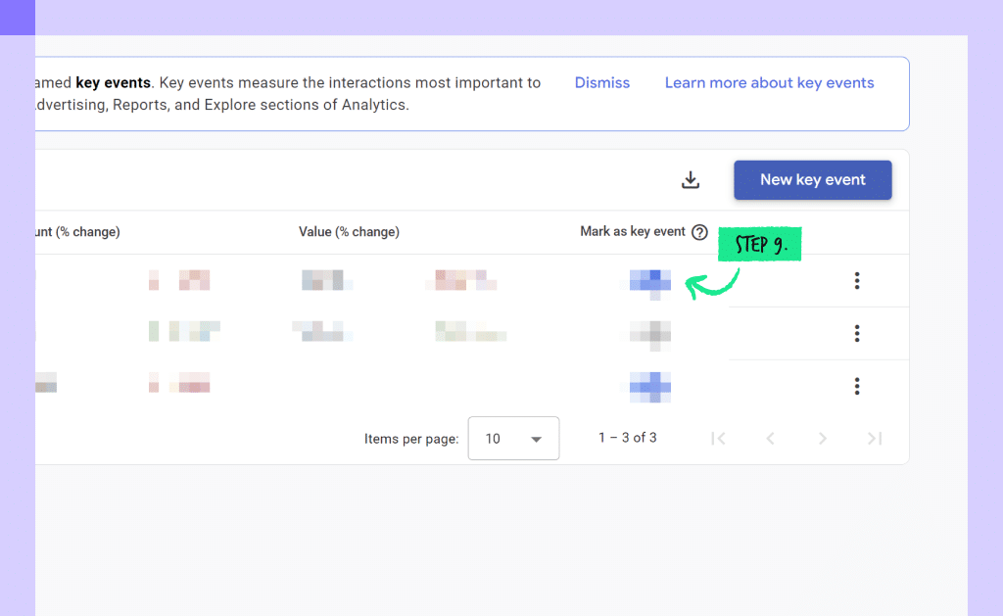The height and width of the screenshot is (616, 1003).
Task: Open the Mark as key event help tooltip
Action: click(699, 232)
